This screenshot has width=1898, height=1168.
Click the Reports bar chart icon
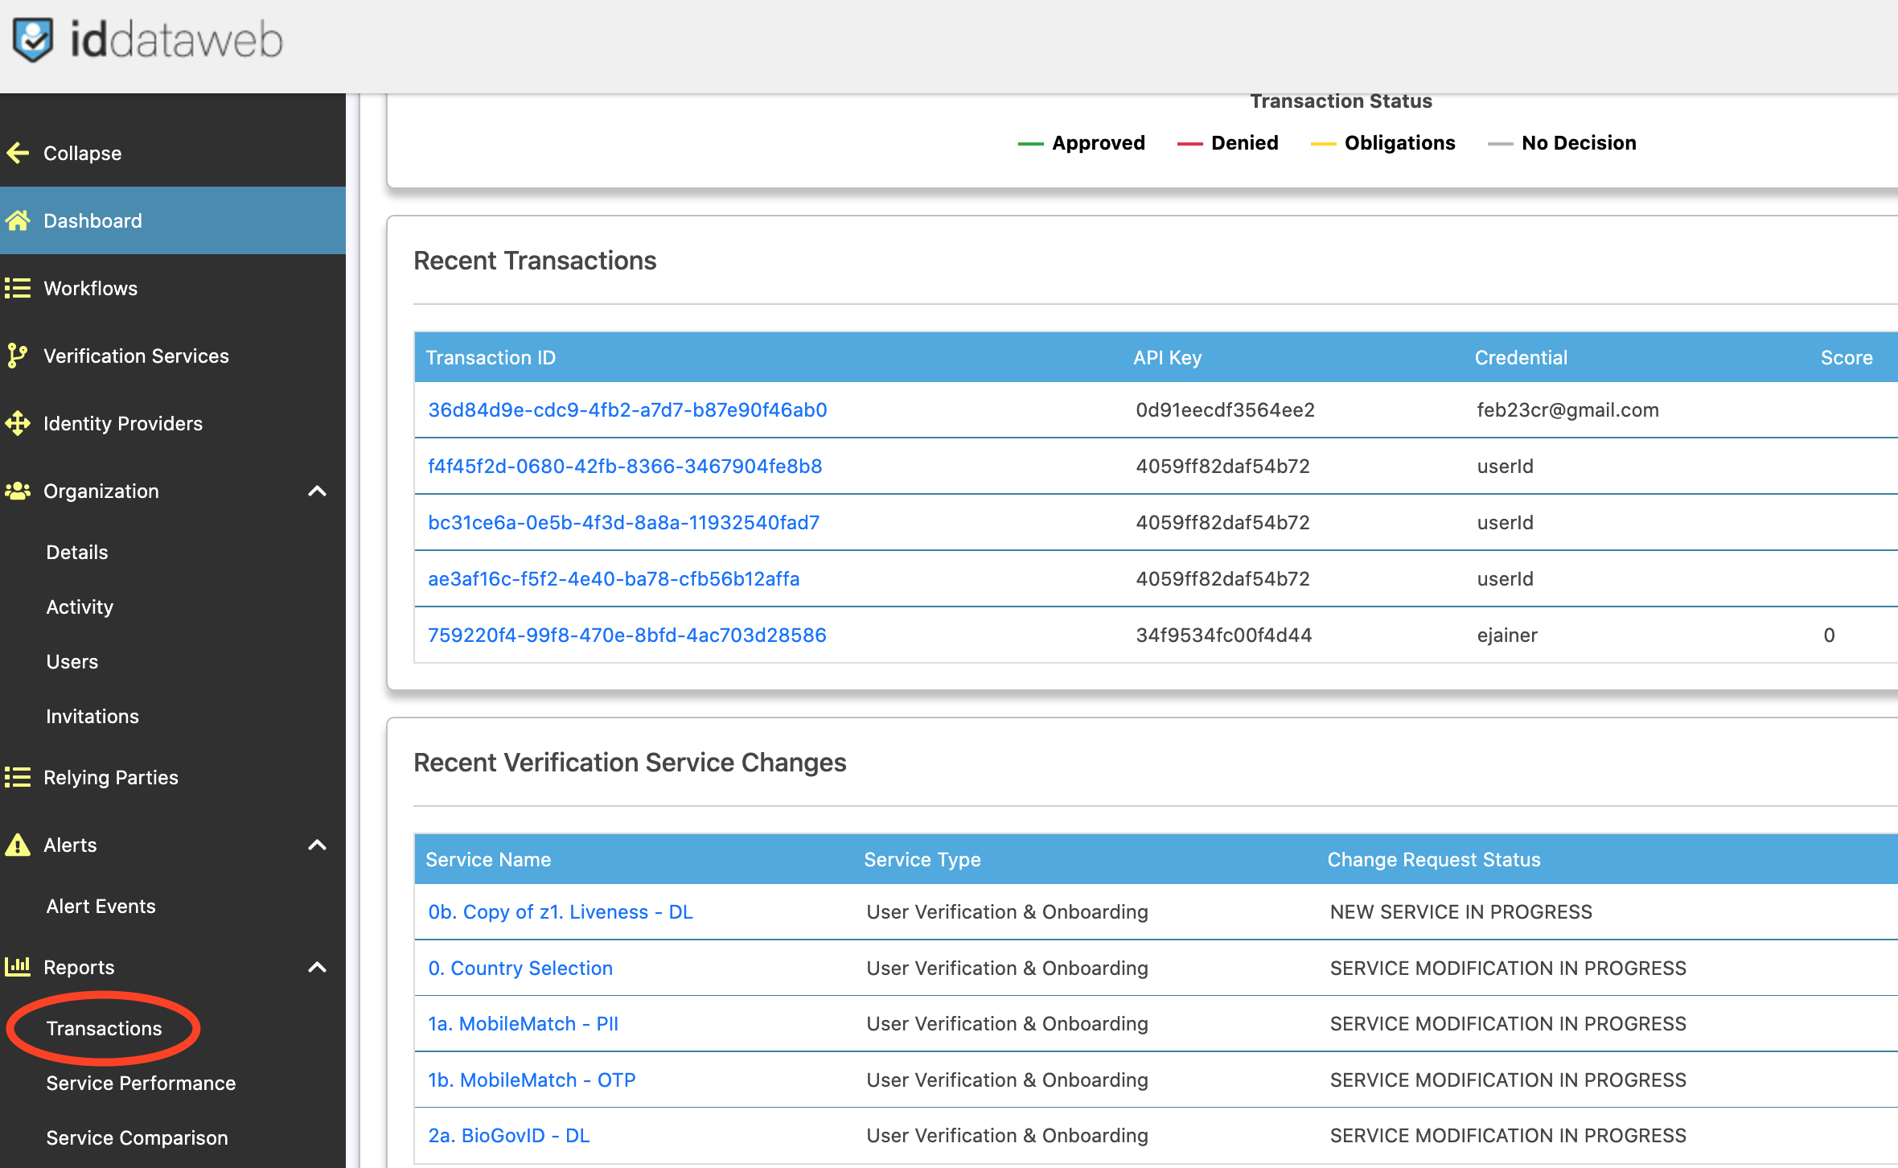18,966
